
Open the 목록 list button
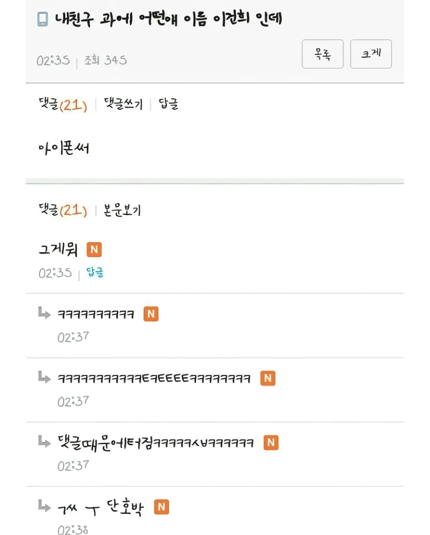[322, 54]
